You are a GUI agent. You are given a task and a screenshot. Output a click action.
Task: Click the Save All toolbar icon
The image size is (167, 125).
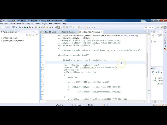pyautogui.click(x=9, y=27)
